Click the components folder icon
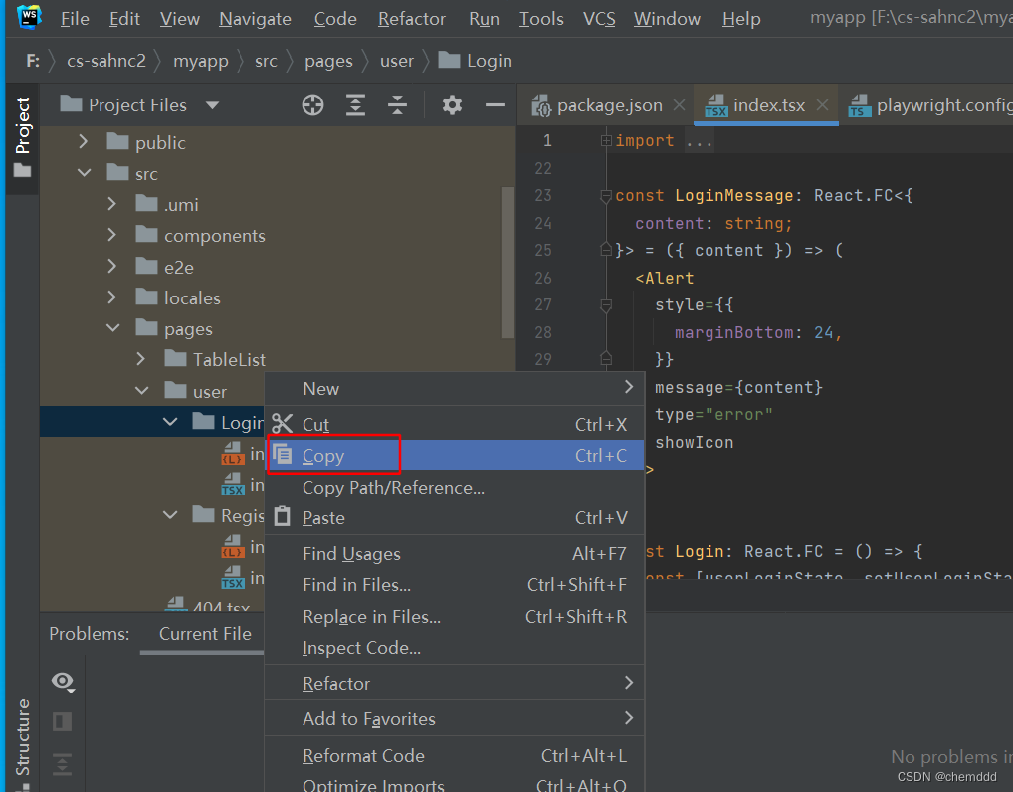The image size is (1013, 792). click(x=146, y=235)
